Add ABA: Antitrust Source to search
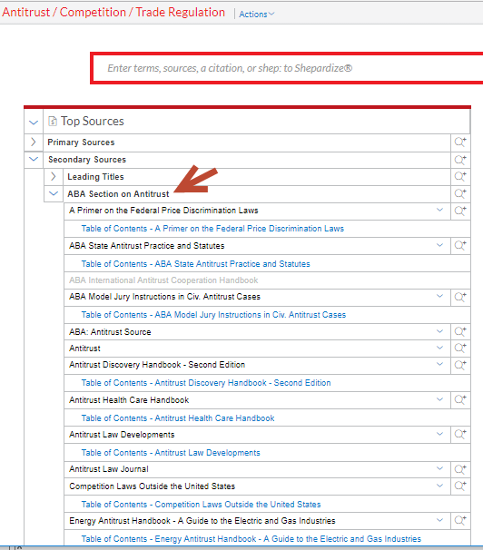This screenshot has height=550, width=483. tap(460, 332)
